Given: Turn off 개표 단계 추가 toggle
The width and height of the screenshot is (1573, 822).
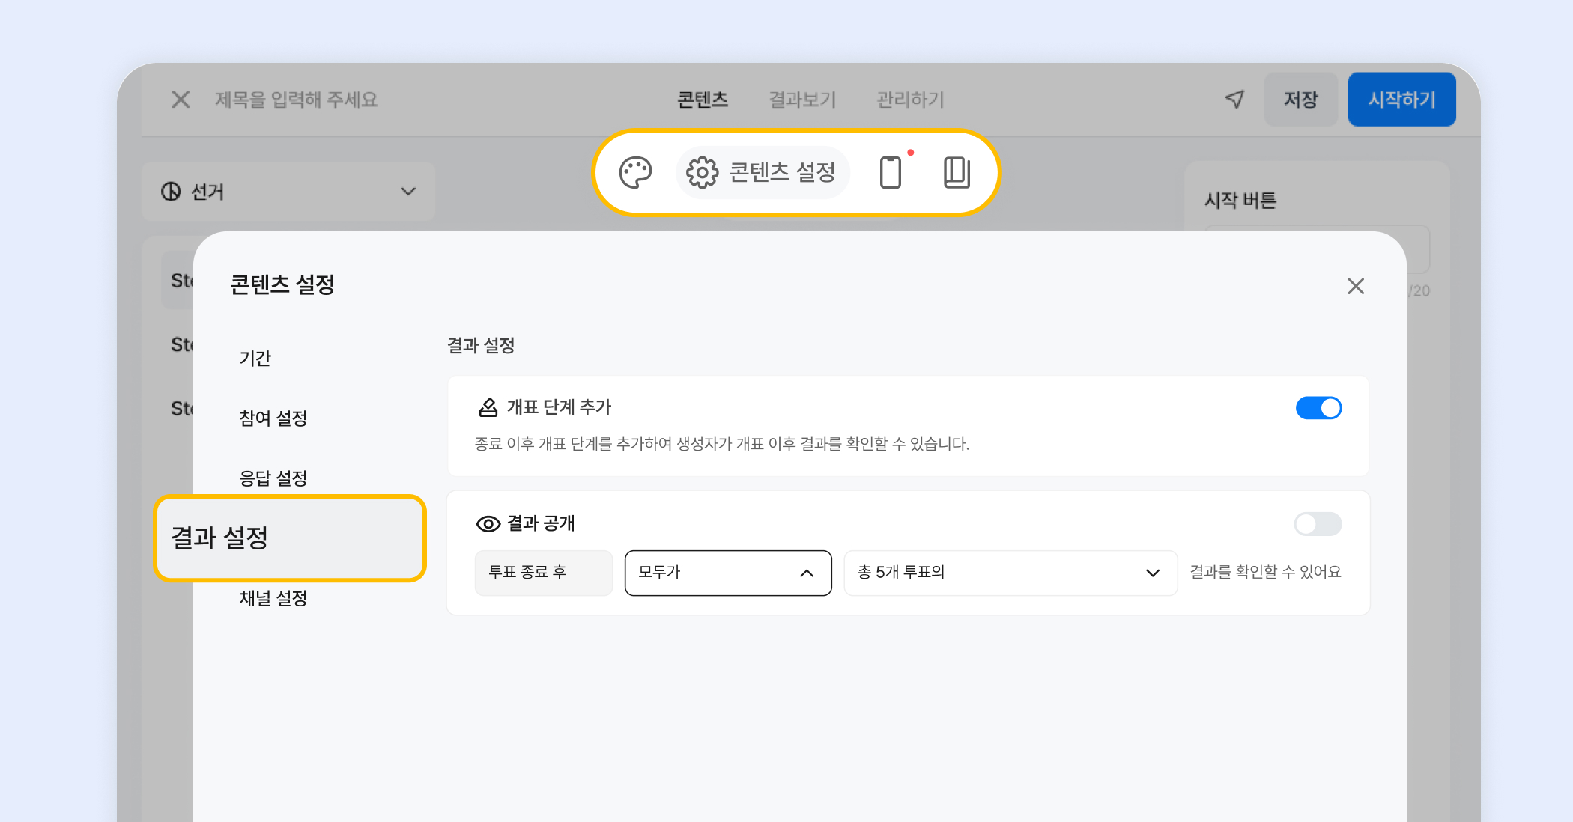Looking at the screenshot, I should [1318, 408].
